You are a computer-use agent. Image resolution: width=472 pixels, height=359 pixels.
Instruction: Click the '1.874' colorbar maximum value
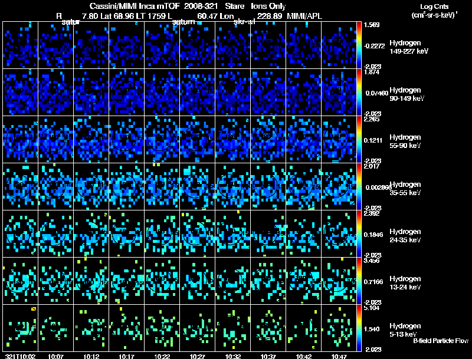(372, 72)
